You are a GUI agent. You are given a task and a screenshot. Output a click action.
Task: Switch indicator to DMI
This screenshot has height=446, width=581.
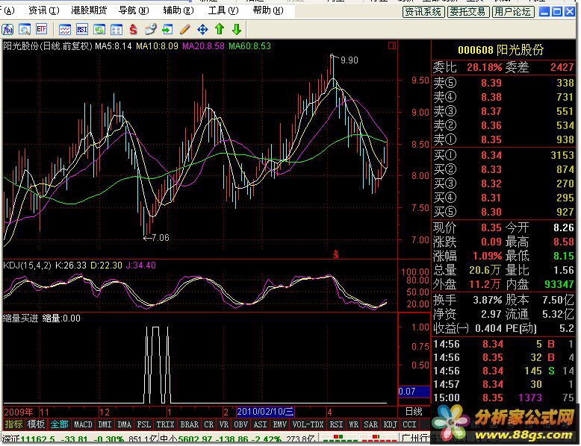tap(105, 424)
